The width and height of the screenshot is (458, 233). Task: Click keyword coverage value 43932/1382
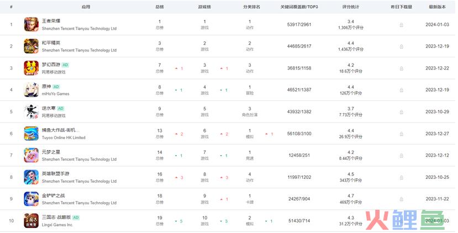click(x=299, y=112)
